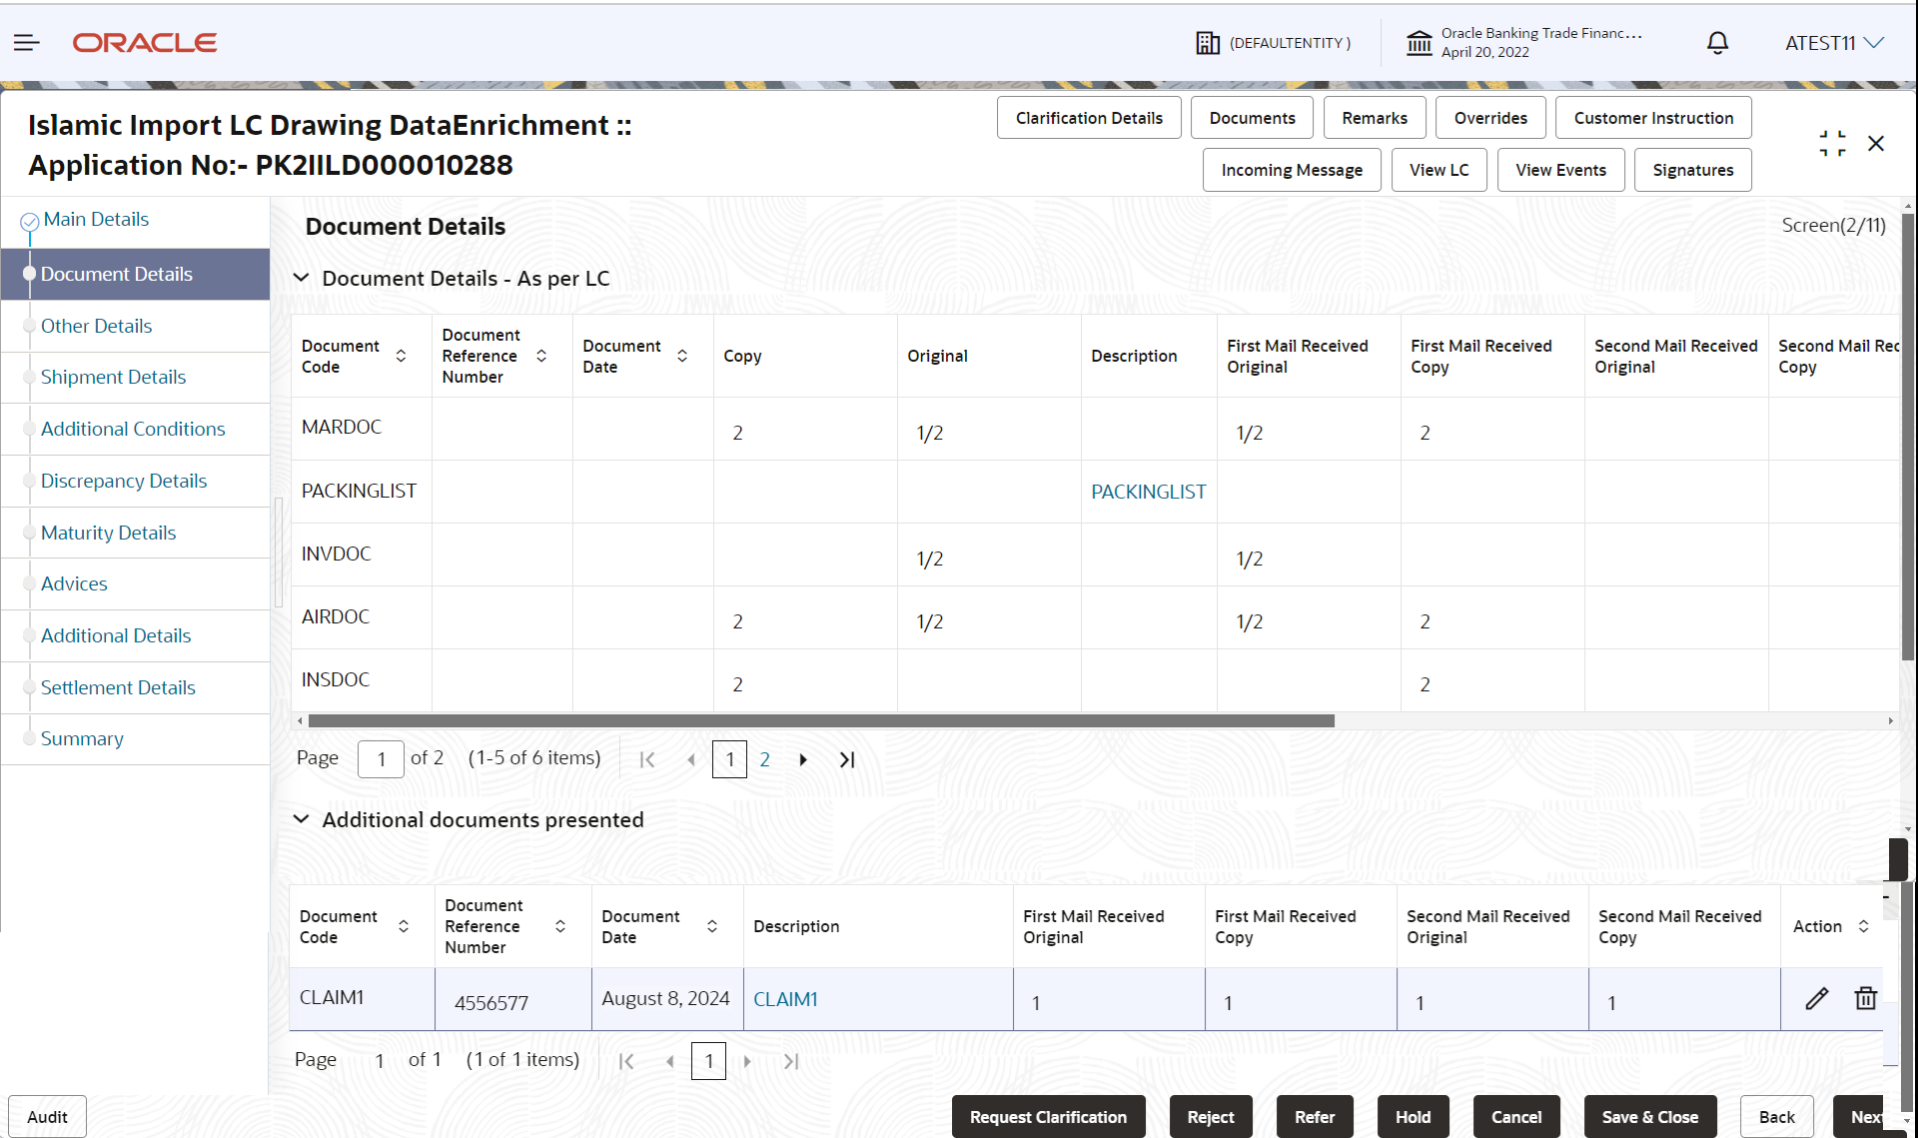This screenshot has width=1918, height=1138.
Task: Open the PACKINGLIST description link
Action: pos(1148,491)
